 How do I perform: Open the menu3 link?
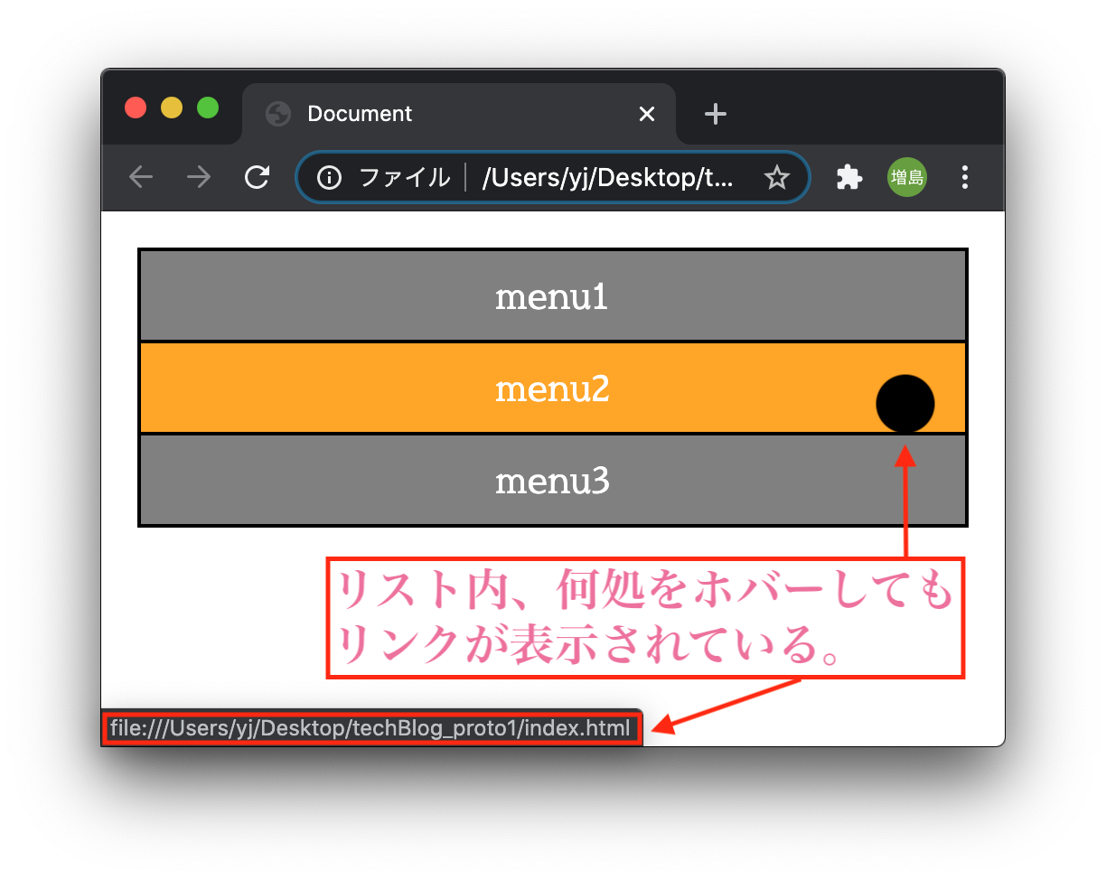tap(552, 480)
